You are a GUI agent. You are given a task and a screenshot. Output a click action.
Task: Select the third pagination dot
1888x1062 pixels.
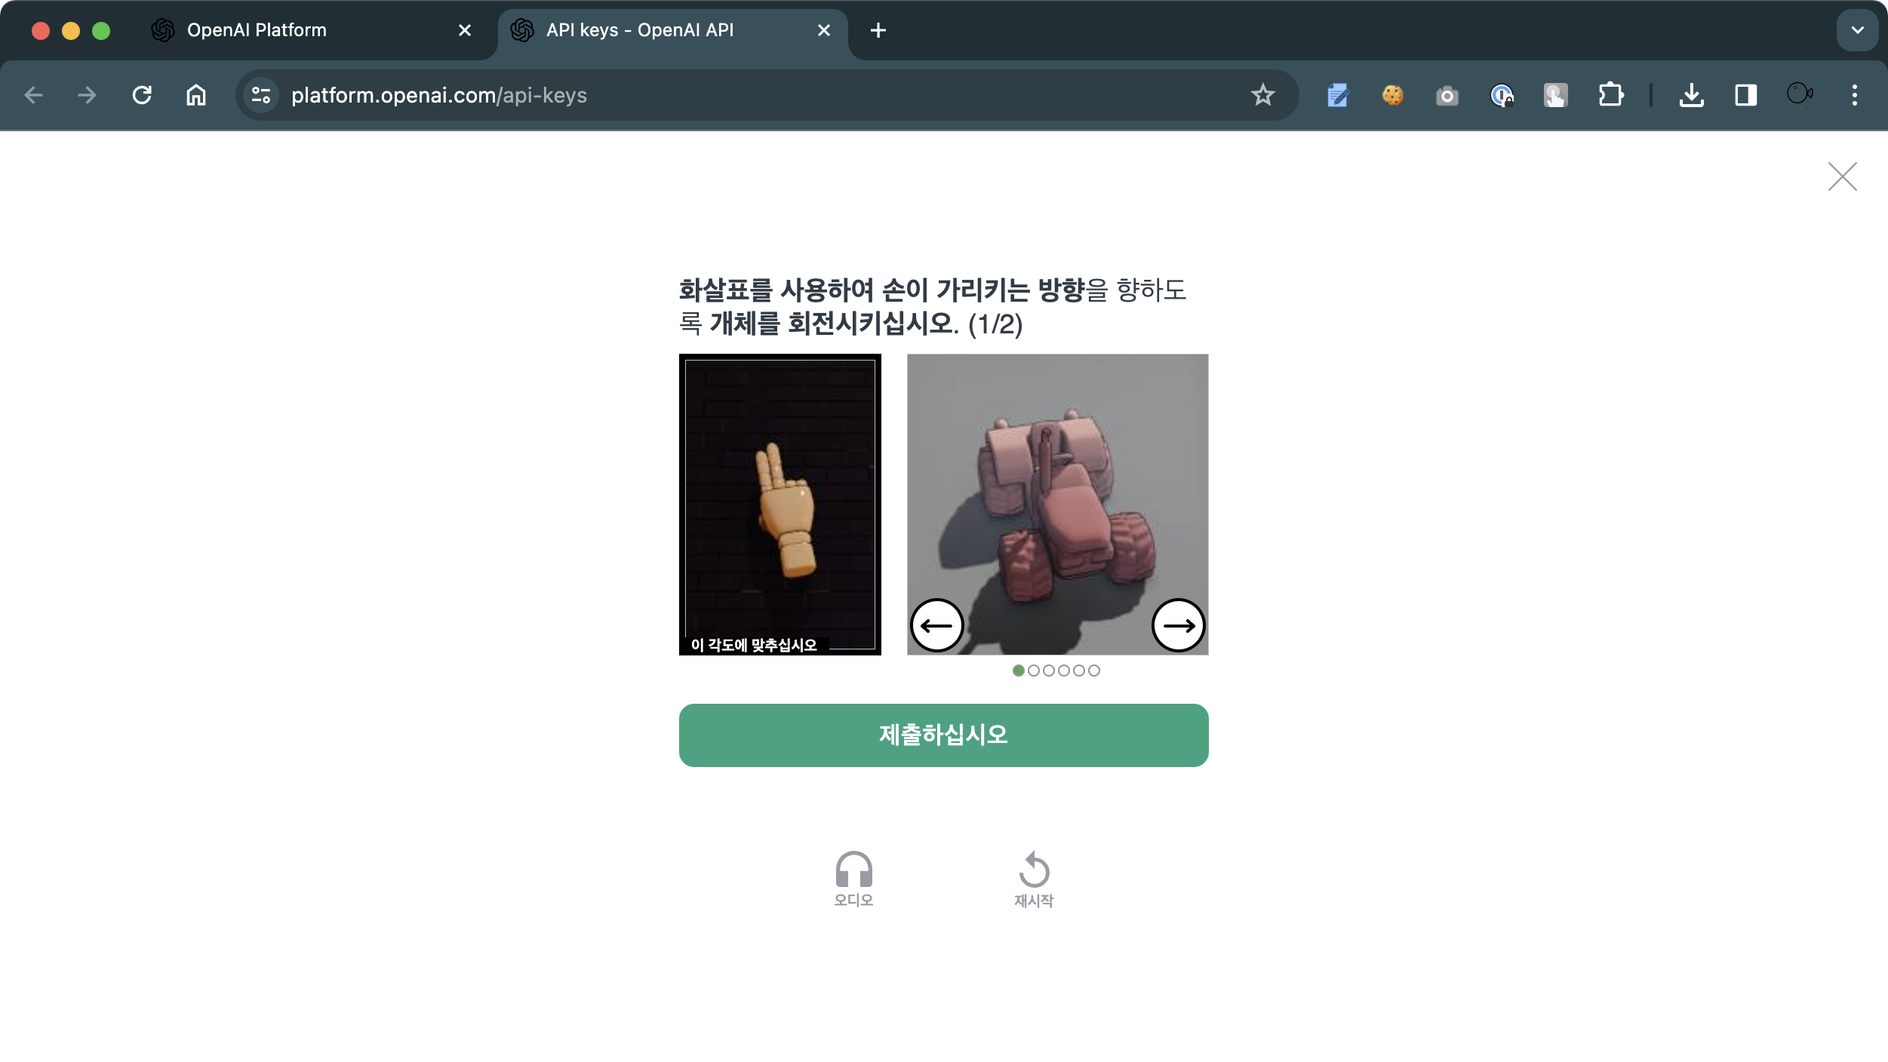1049,671
